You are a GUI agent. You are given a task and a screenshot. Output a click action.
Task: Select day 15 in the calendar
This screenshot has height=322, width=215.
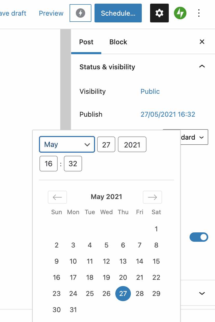(x=156, y=261)
